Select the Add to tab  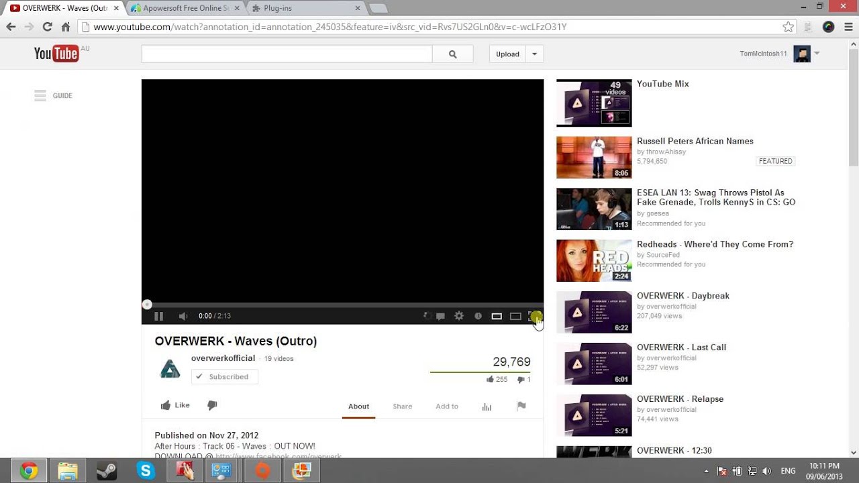point(447,407)
